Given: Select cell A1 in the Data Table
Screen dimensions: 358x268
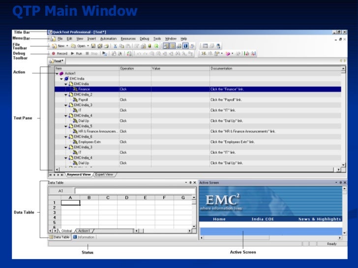Looking at the screenshot, I should click(70, 203).
